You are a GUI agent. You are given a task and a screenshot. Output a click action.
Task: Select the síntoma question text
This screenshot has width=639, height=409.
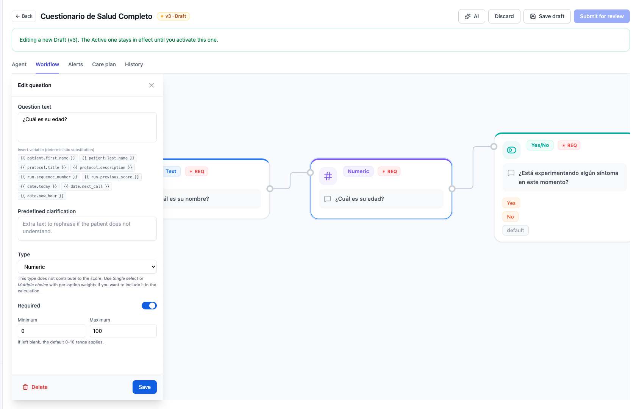point(568,178)
